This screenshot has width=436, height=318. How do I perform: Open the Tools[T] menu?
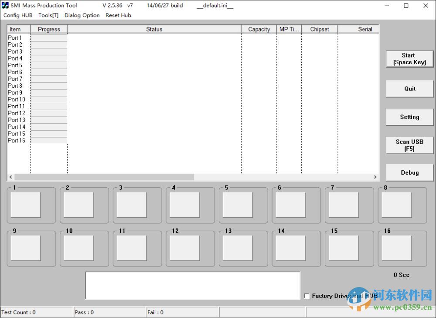click(48, 15)
